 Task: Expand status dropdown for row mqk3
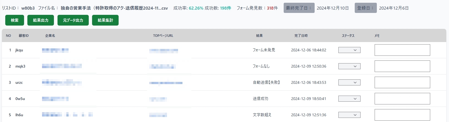tap(349, 66)
